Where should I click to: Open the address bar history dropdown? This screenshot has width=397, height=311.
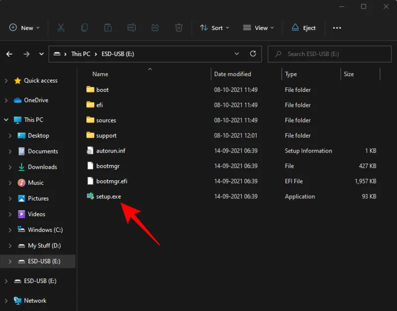[x=237, y=54]
